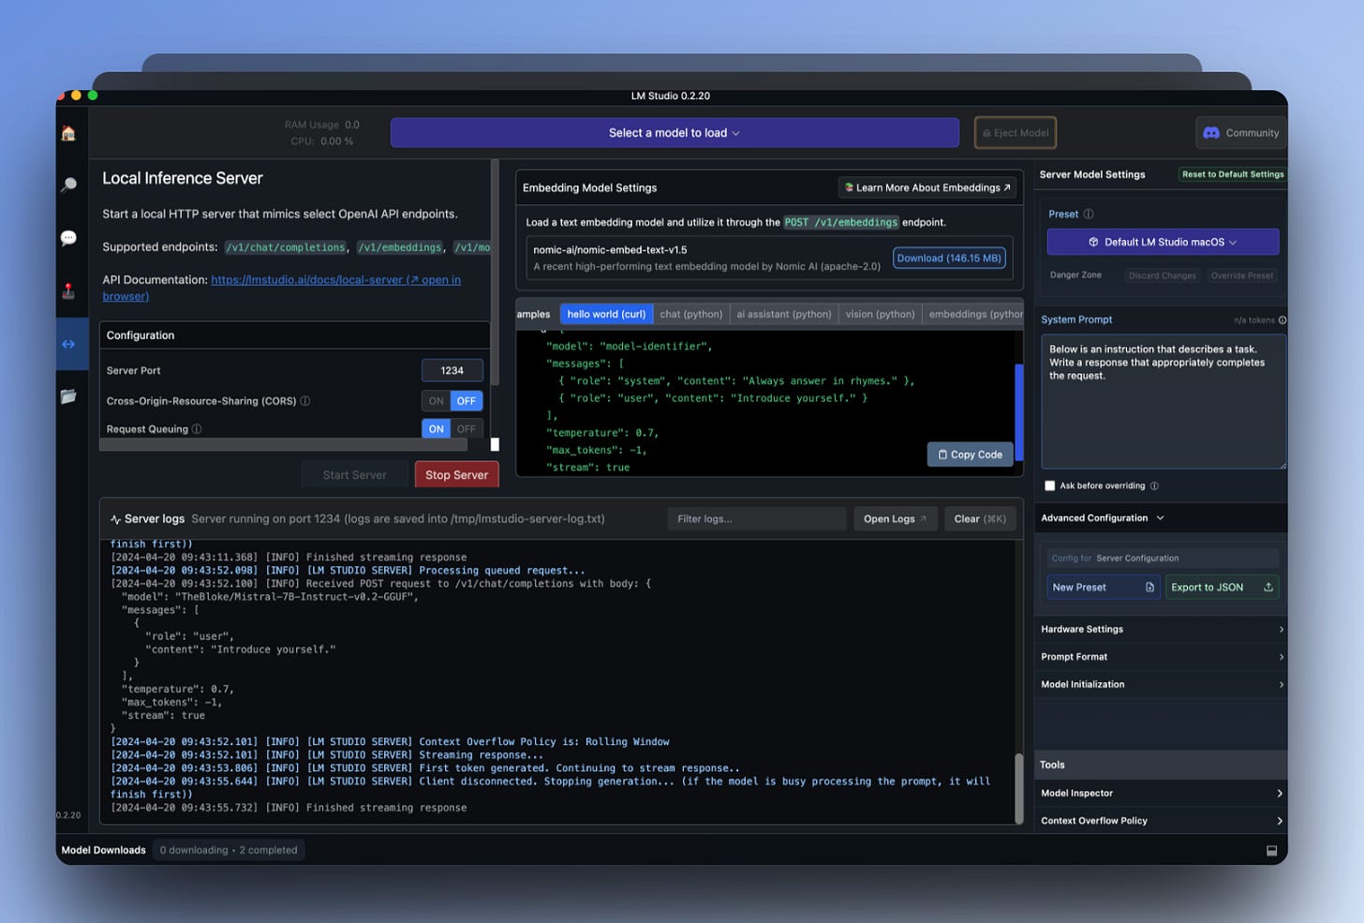Expand Hardware Settings section
The height and width of the screenshot is (923, 1364).
pyautogui.click(x=1162, y=630)
